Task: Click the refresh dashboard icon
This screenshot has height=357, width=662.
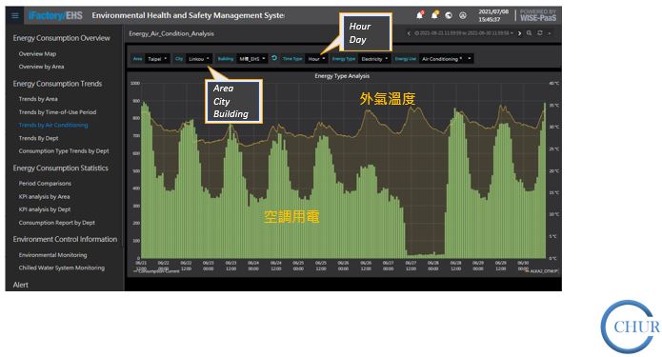Action: pyautogui.click(x=539, y=33)
